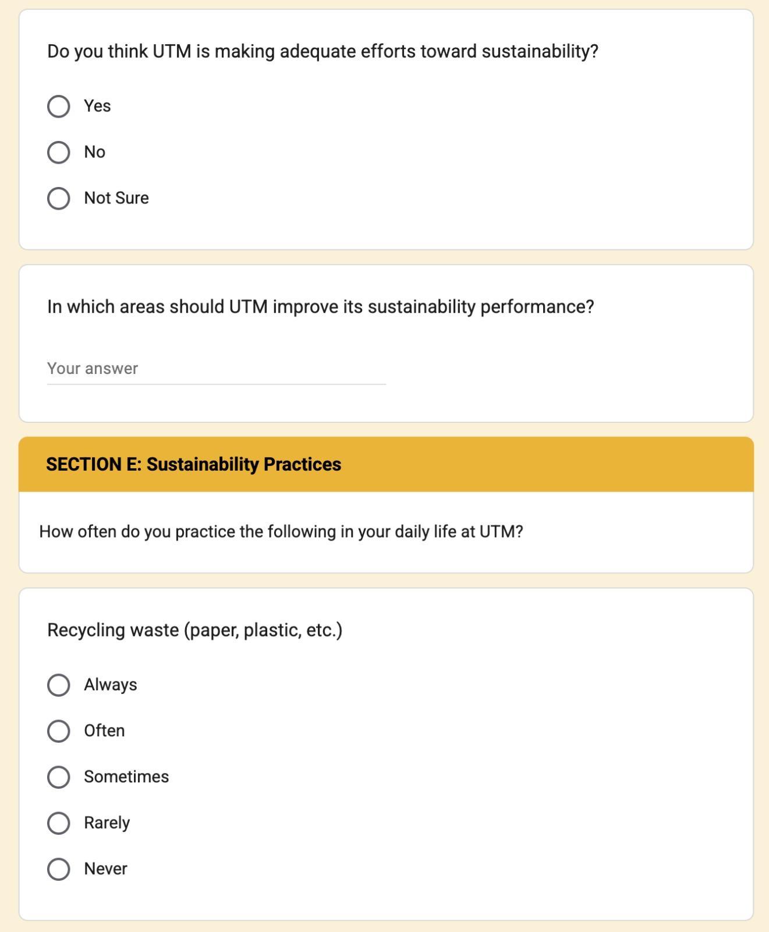Click the 'Recycling waste (paper, plastic, etc.)' question title
Screen dimensions: 769x932
click(194, 630)
